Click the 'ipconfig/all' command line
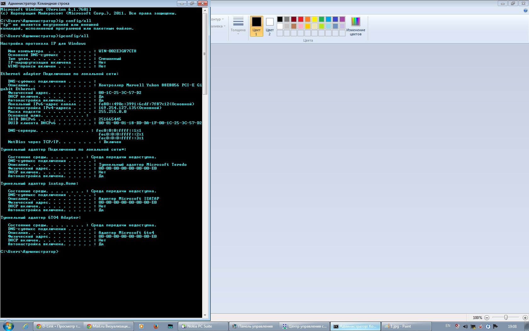Viewport: 529px width, 331px height. (45, 36)
